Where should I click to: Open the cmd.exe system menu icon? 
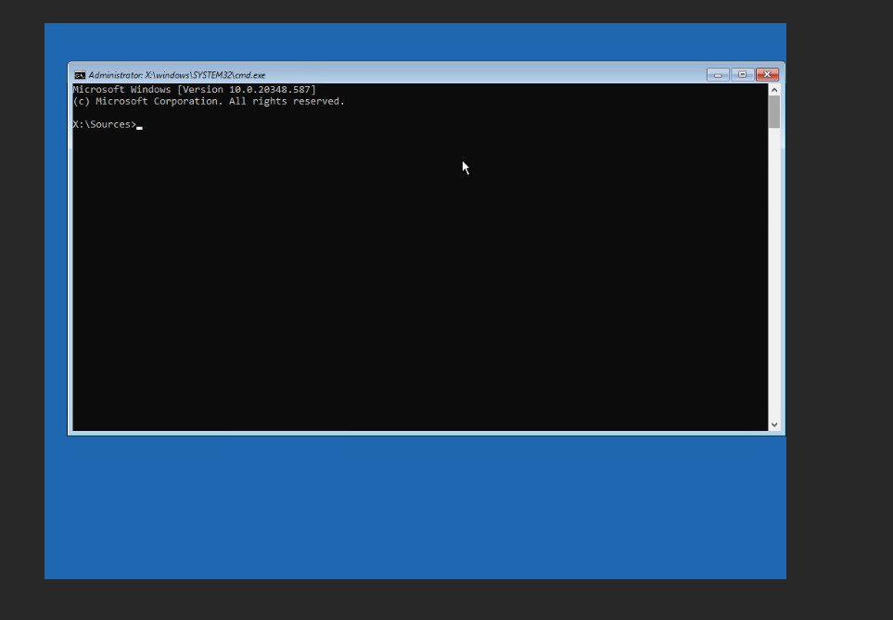click(80, 75)
